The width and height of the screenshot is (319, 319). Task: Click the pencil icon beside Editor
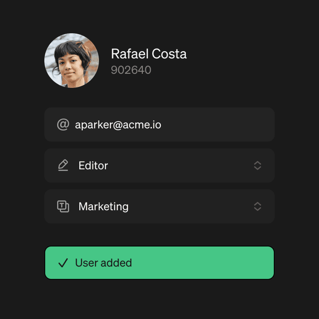pos(63,165)
